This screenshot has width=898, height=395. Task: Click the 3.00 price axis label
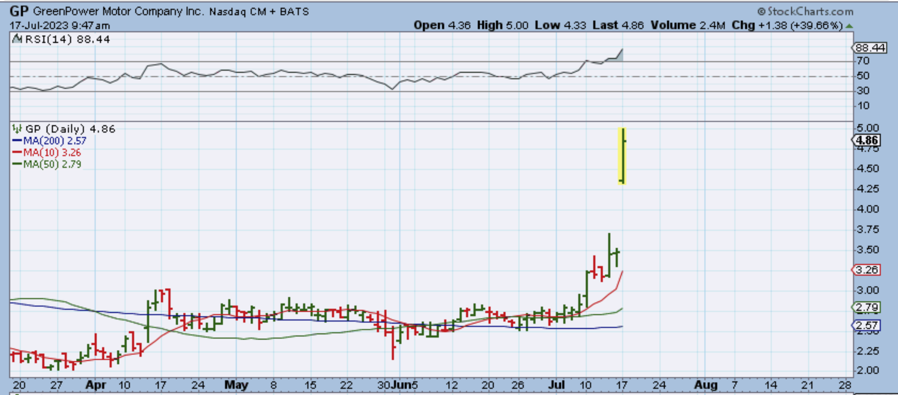868,290
